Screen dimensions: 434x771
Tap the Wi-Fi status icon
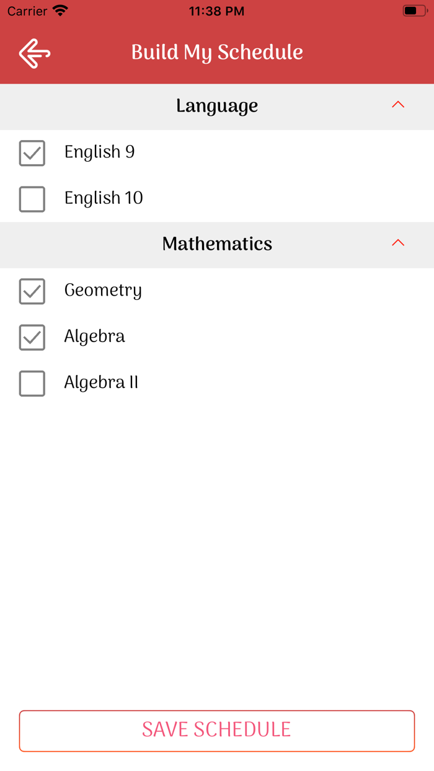(x=60, y=11)
